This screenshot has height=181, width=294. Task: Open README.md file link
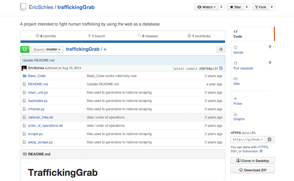click(x=38, y=84)
